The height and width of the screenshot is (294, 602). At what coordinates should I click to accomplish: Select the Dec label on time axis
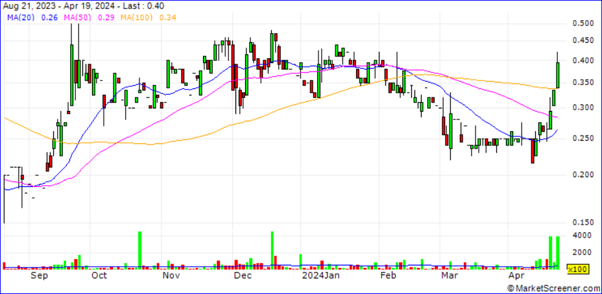pos(242,276)
